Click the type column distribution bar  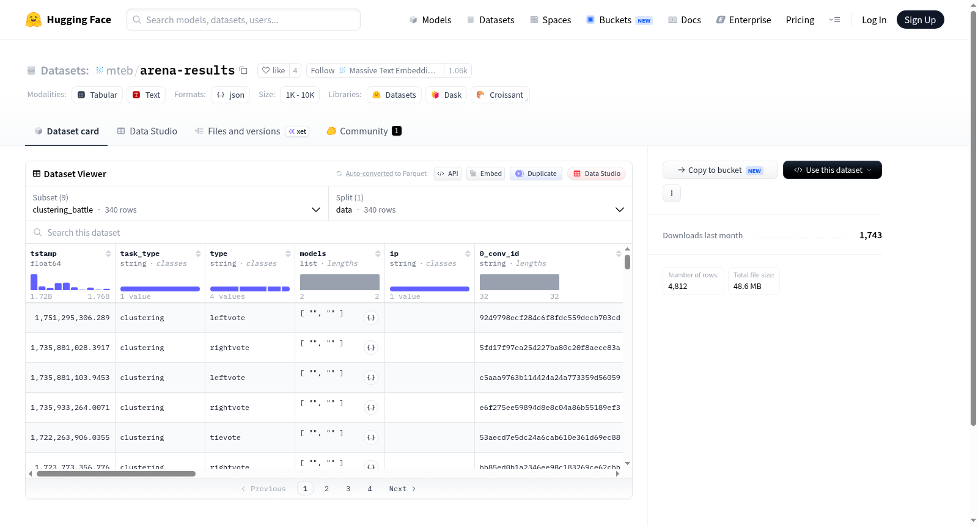250,288
